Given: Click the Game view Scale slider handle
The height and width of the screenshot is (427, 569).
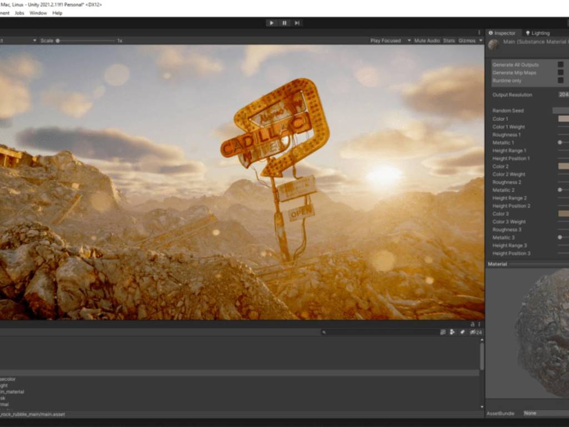Looking at the screenshot, I should click(x=58, y=41).
